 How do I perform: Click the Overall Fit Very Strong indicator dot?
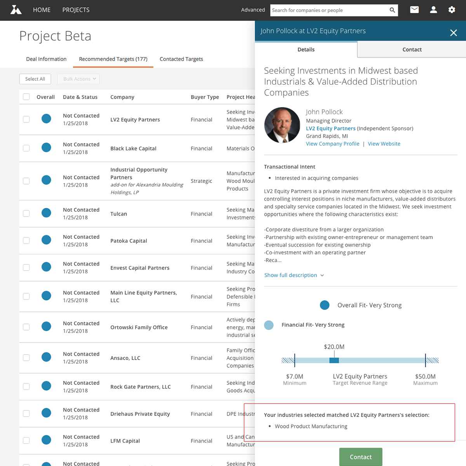pyautogui.click(x=325, y=305)
